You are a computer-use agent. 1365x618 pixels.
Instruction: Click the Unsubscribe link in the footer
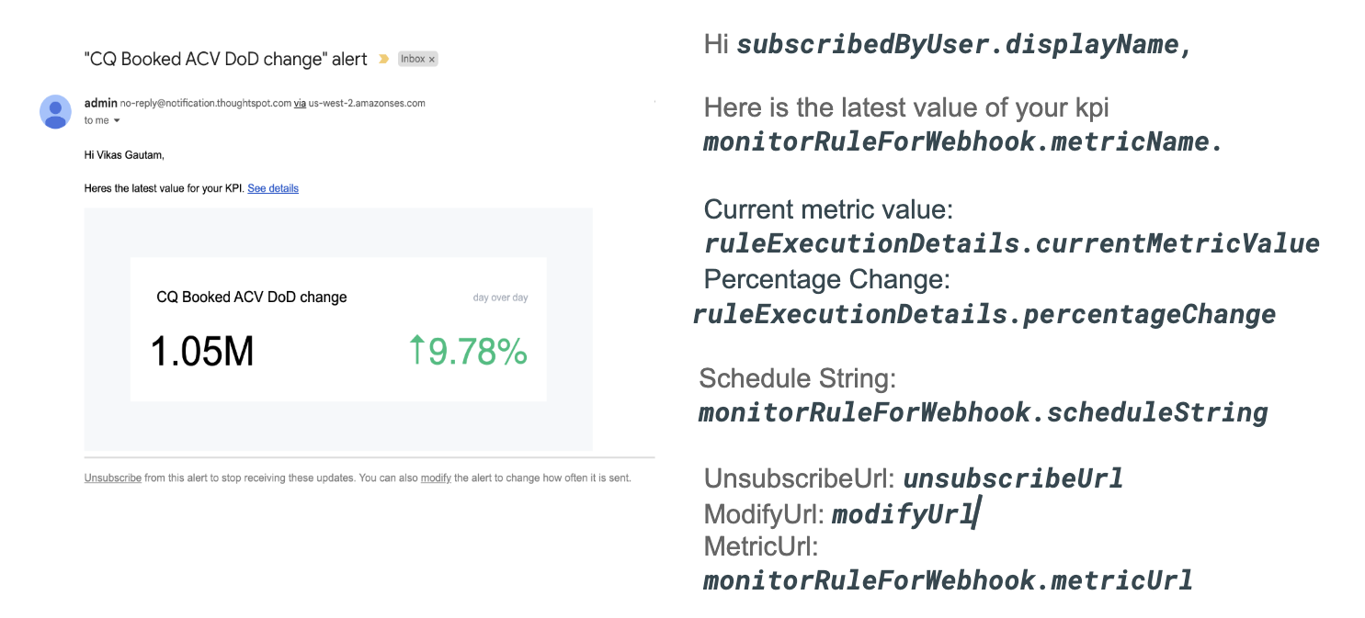coord(111,478)
